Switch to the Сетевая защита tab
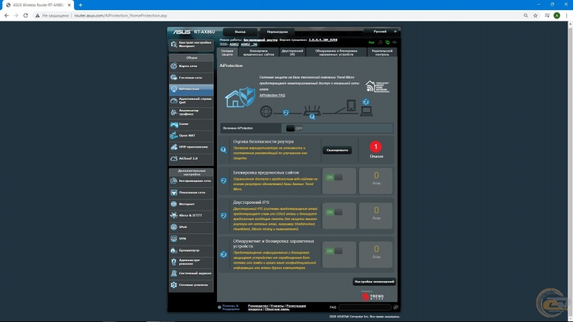573x322 pixels. point(227,52)
